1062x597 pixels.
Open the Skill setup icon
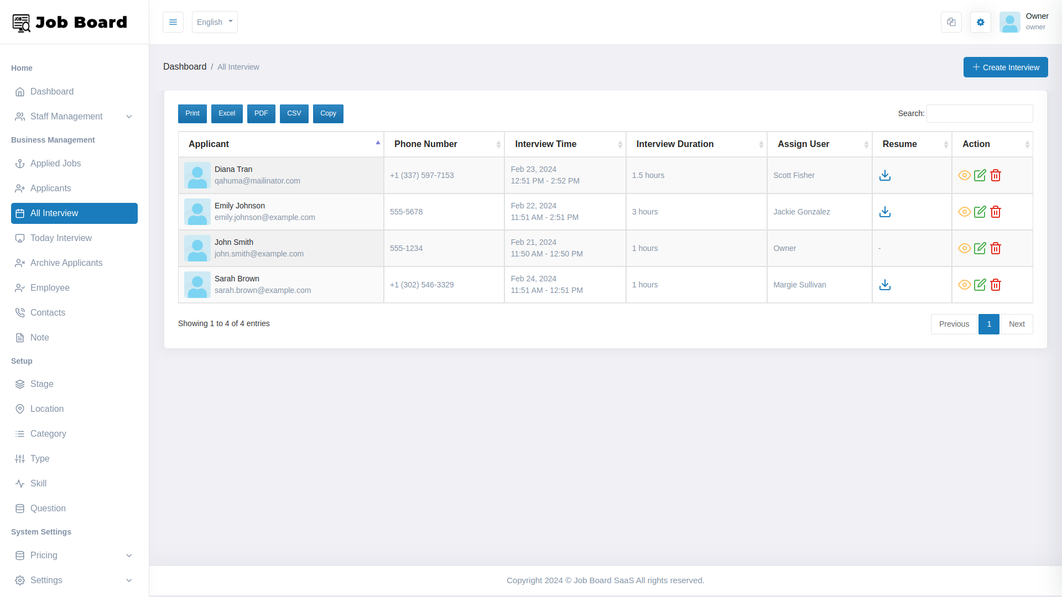20,483
